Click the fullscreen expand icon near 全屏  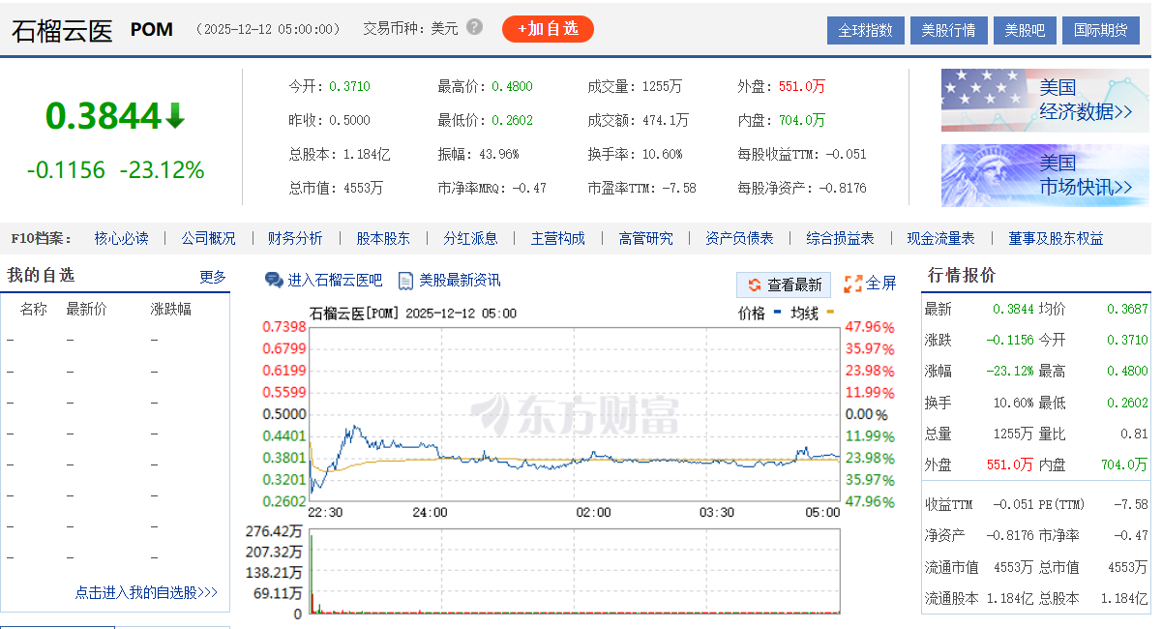(x=852, y=284)
